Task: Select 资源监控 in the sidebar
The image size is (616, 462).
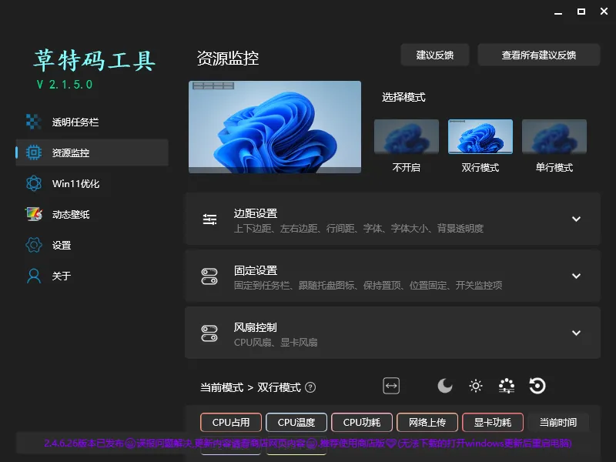Action: (92, 152)
